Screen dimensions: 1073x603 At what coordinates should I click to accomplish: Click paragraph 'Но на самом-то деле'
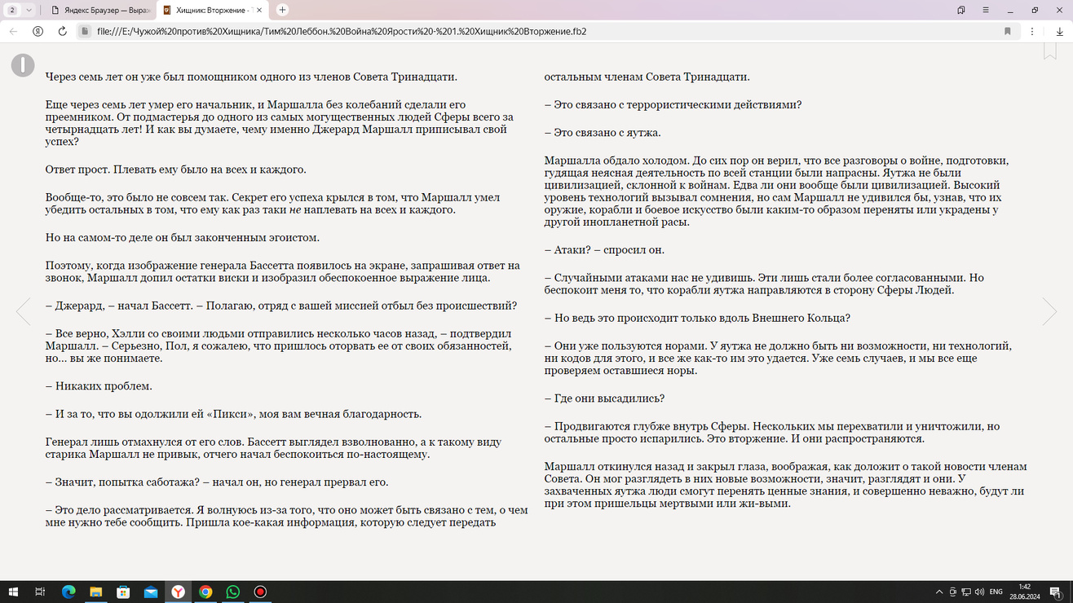[183, 237]
